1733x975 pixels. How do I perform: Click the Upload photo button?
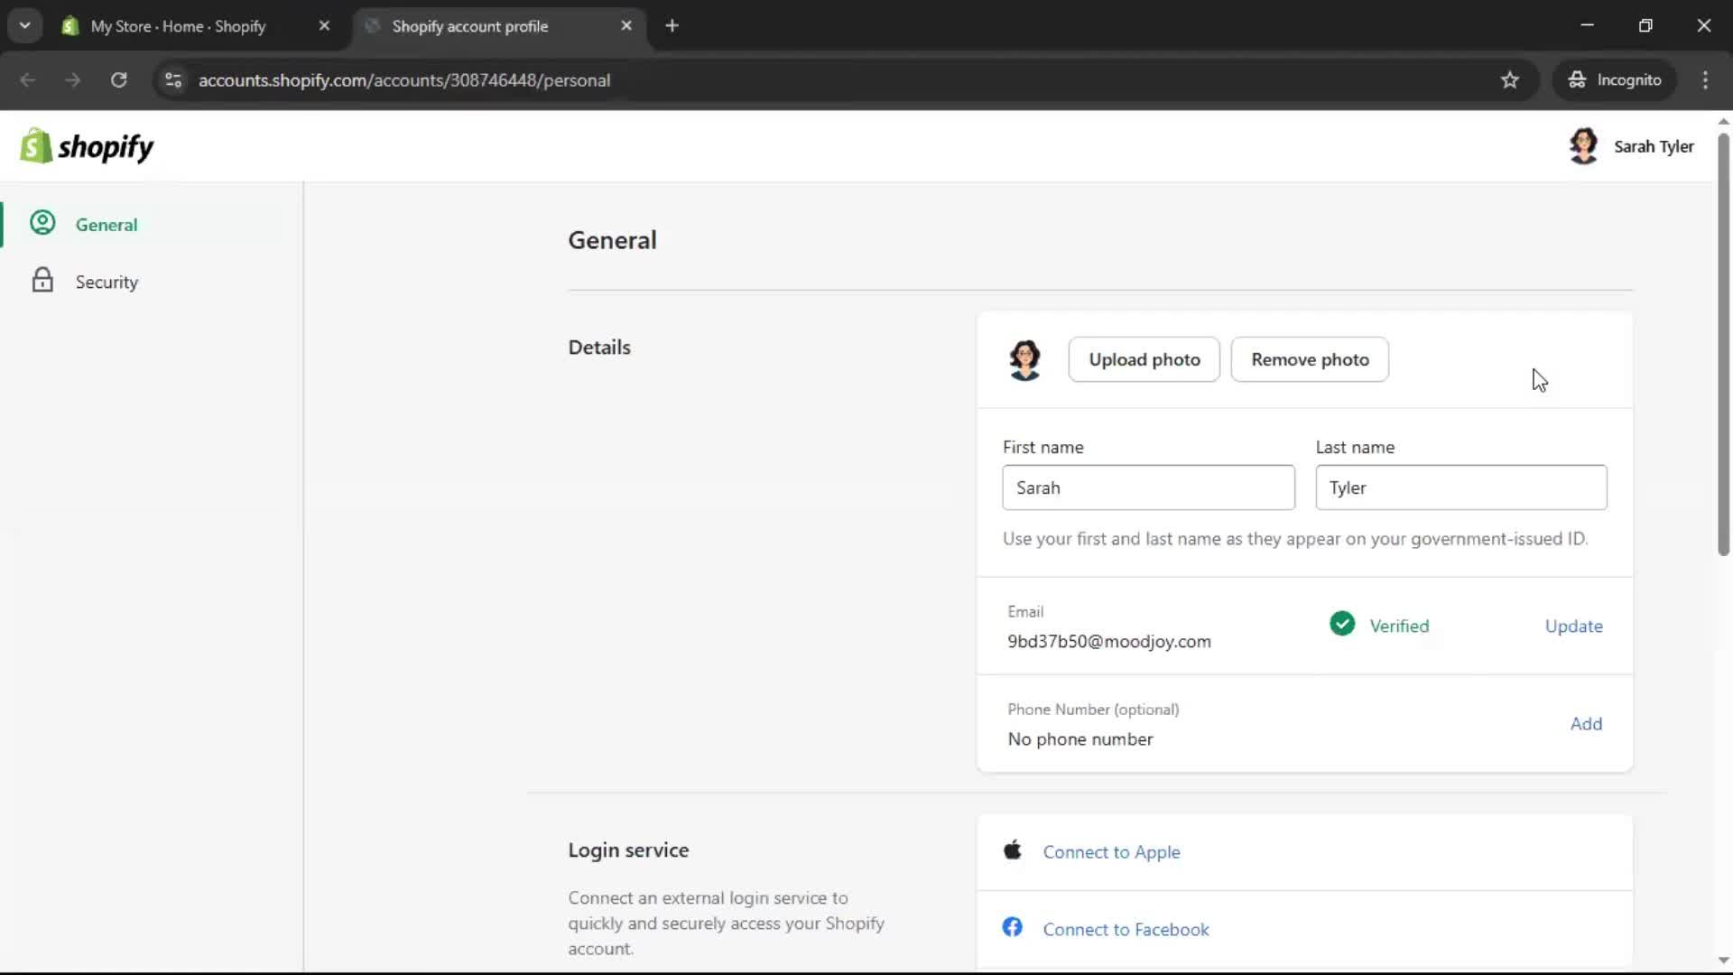[1144, 360]
